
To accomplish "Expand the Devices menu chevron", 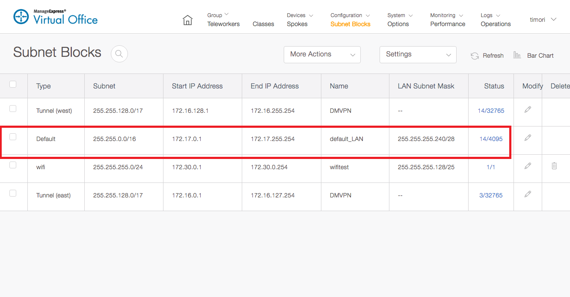I will 311,15.
